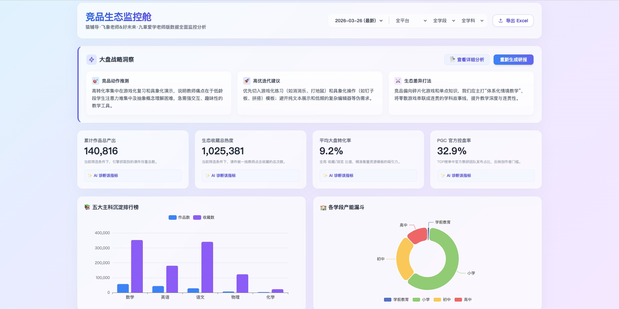619x309 pixels.
Task: Click the document icon in 查看详细分析
Action: [x=452, y=59]
